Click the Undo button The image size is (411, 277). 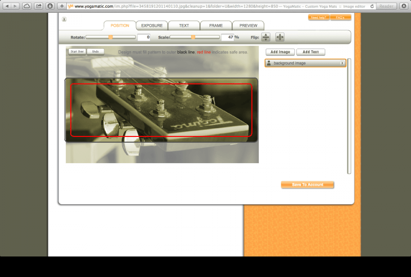click(x=96, y=52)
